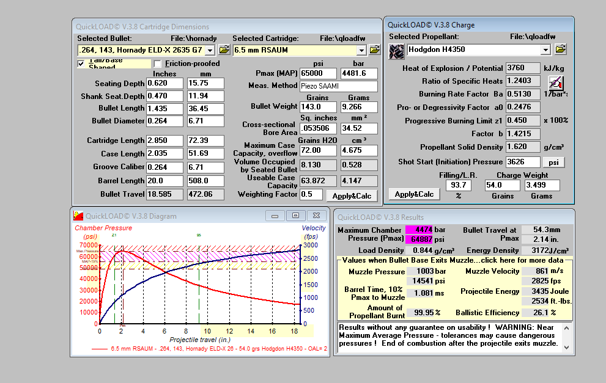Click Apply&Calc in Charge window
606x383 pixels.
point(415,194)
